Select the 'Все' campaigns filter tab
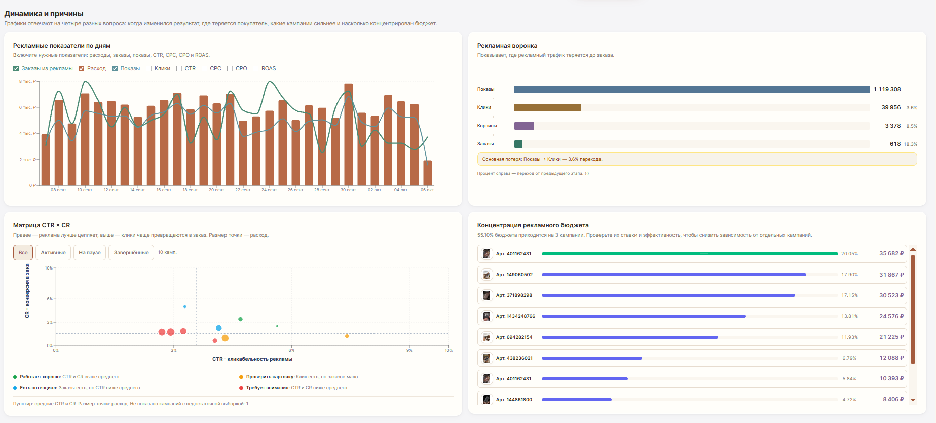This screenshot has height=423, width=936. (x=23, y=253)
